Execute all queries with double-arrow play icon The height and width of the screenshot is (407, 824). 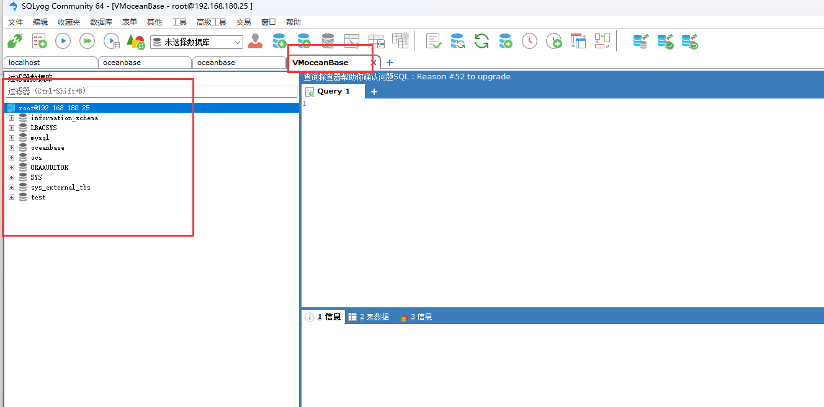click(87, 42)
